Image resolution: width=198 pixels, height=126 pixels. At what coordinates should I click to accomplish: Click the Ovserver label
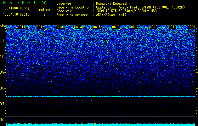click(x=64, y=3)
